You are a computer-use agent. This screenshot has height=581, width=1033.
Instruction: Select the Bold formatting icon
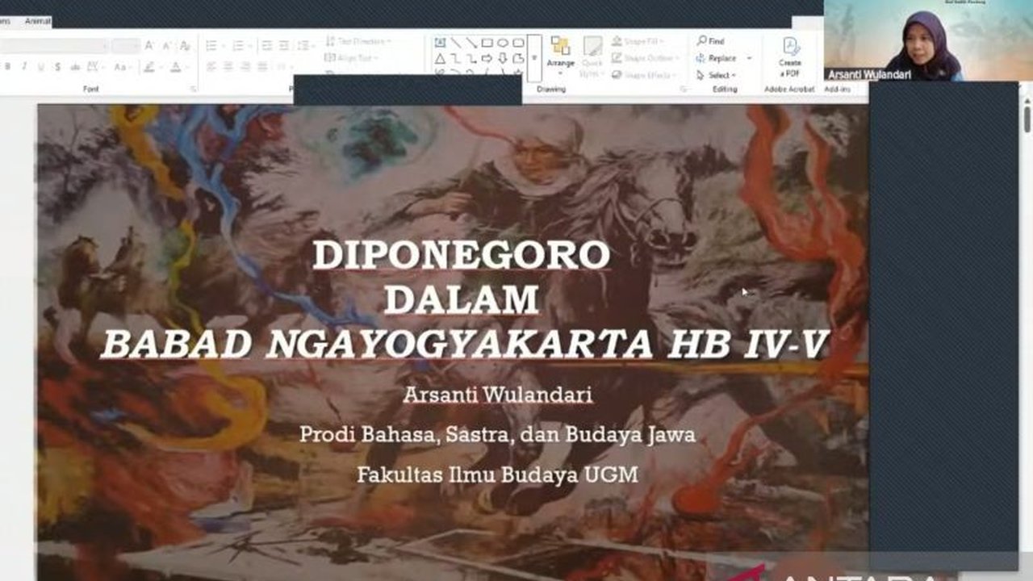pos(8,66)
